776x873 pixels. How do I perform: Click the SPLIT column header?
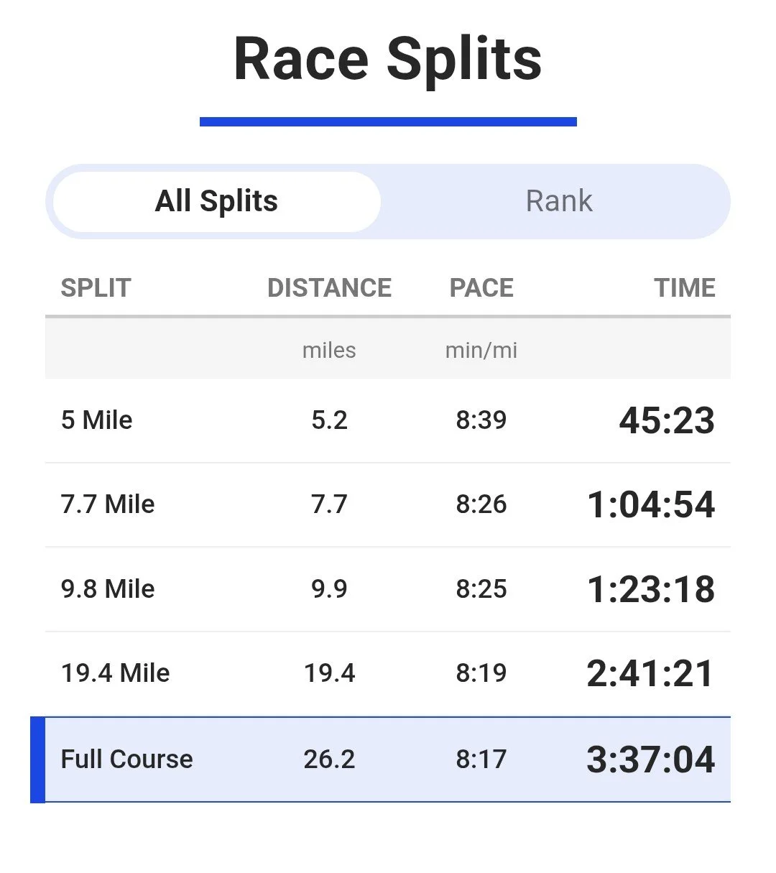(96, 288)
